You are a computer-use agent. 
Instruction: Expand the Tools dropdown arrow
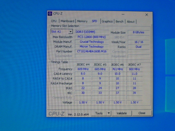[109, 113]
